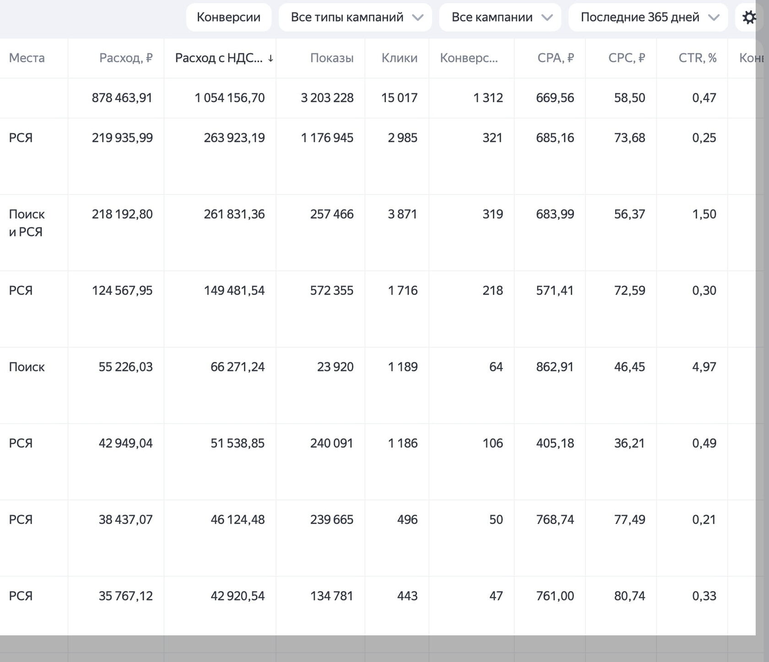Click the total spend value 878 463,91

122,98
